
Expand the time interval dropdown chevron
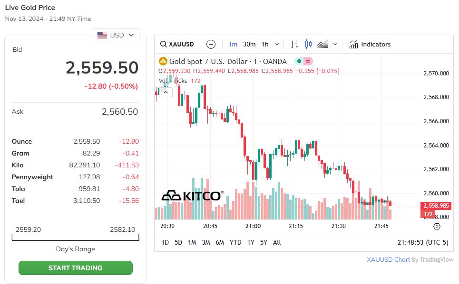click(277, 44)
